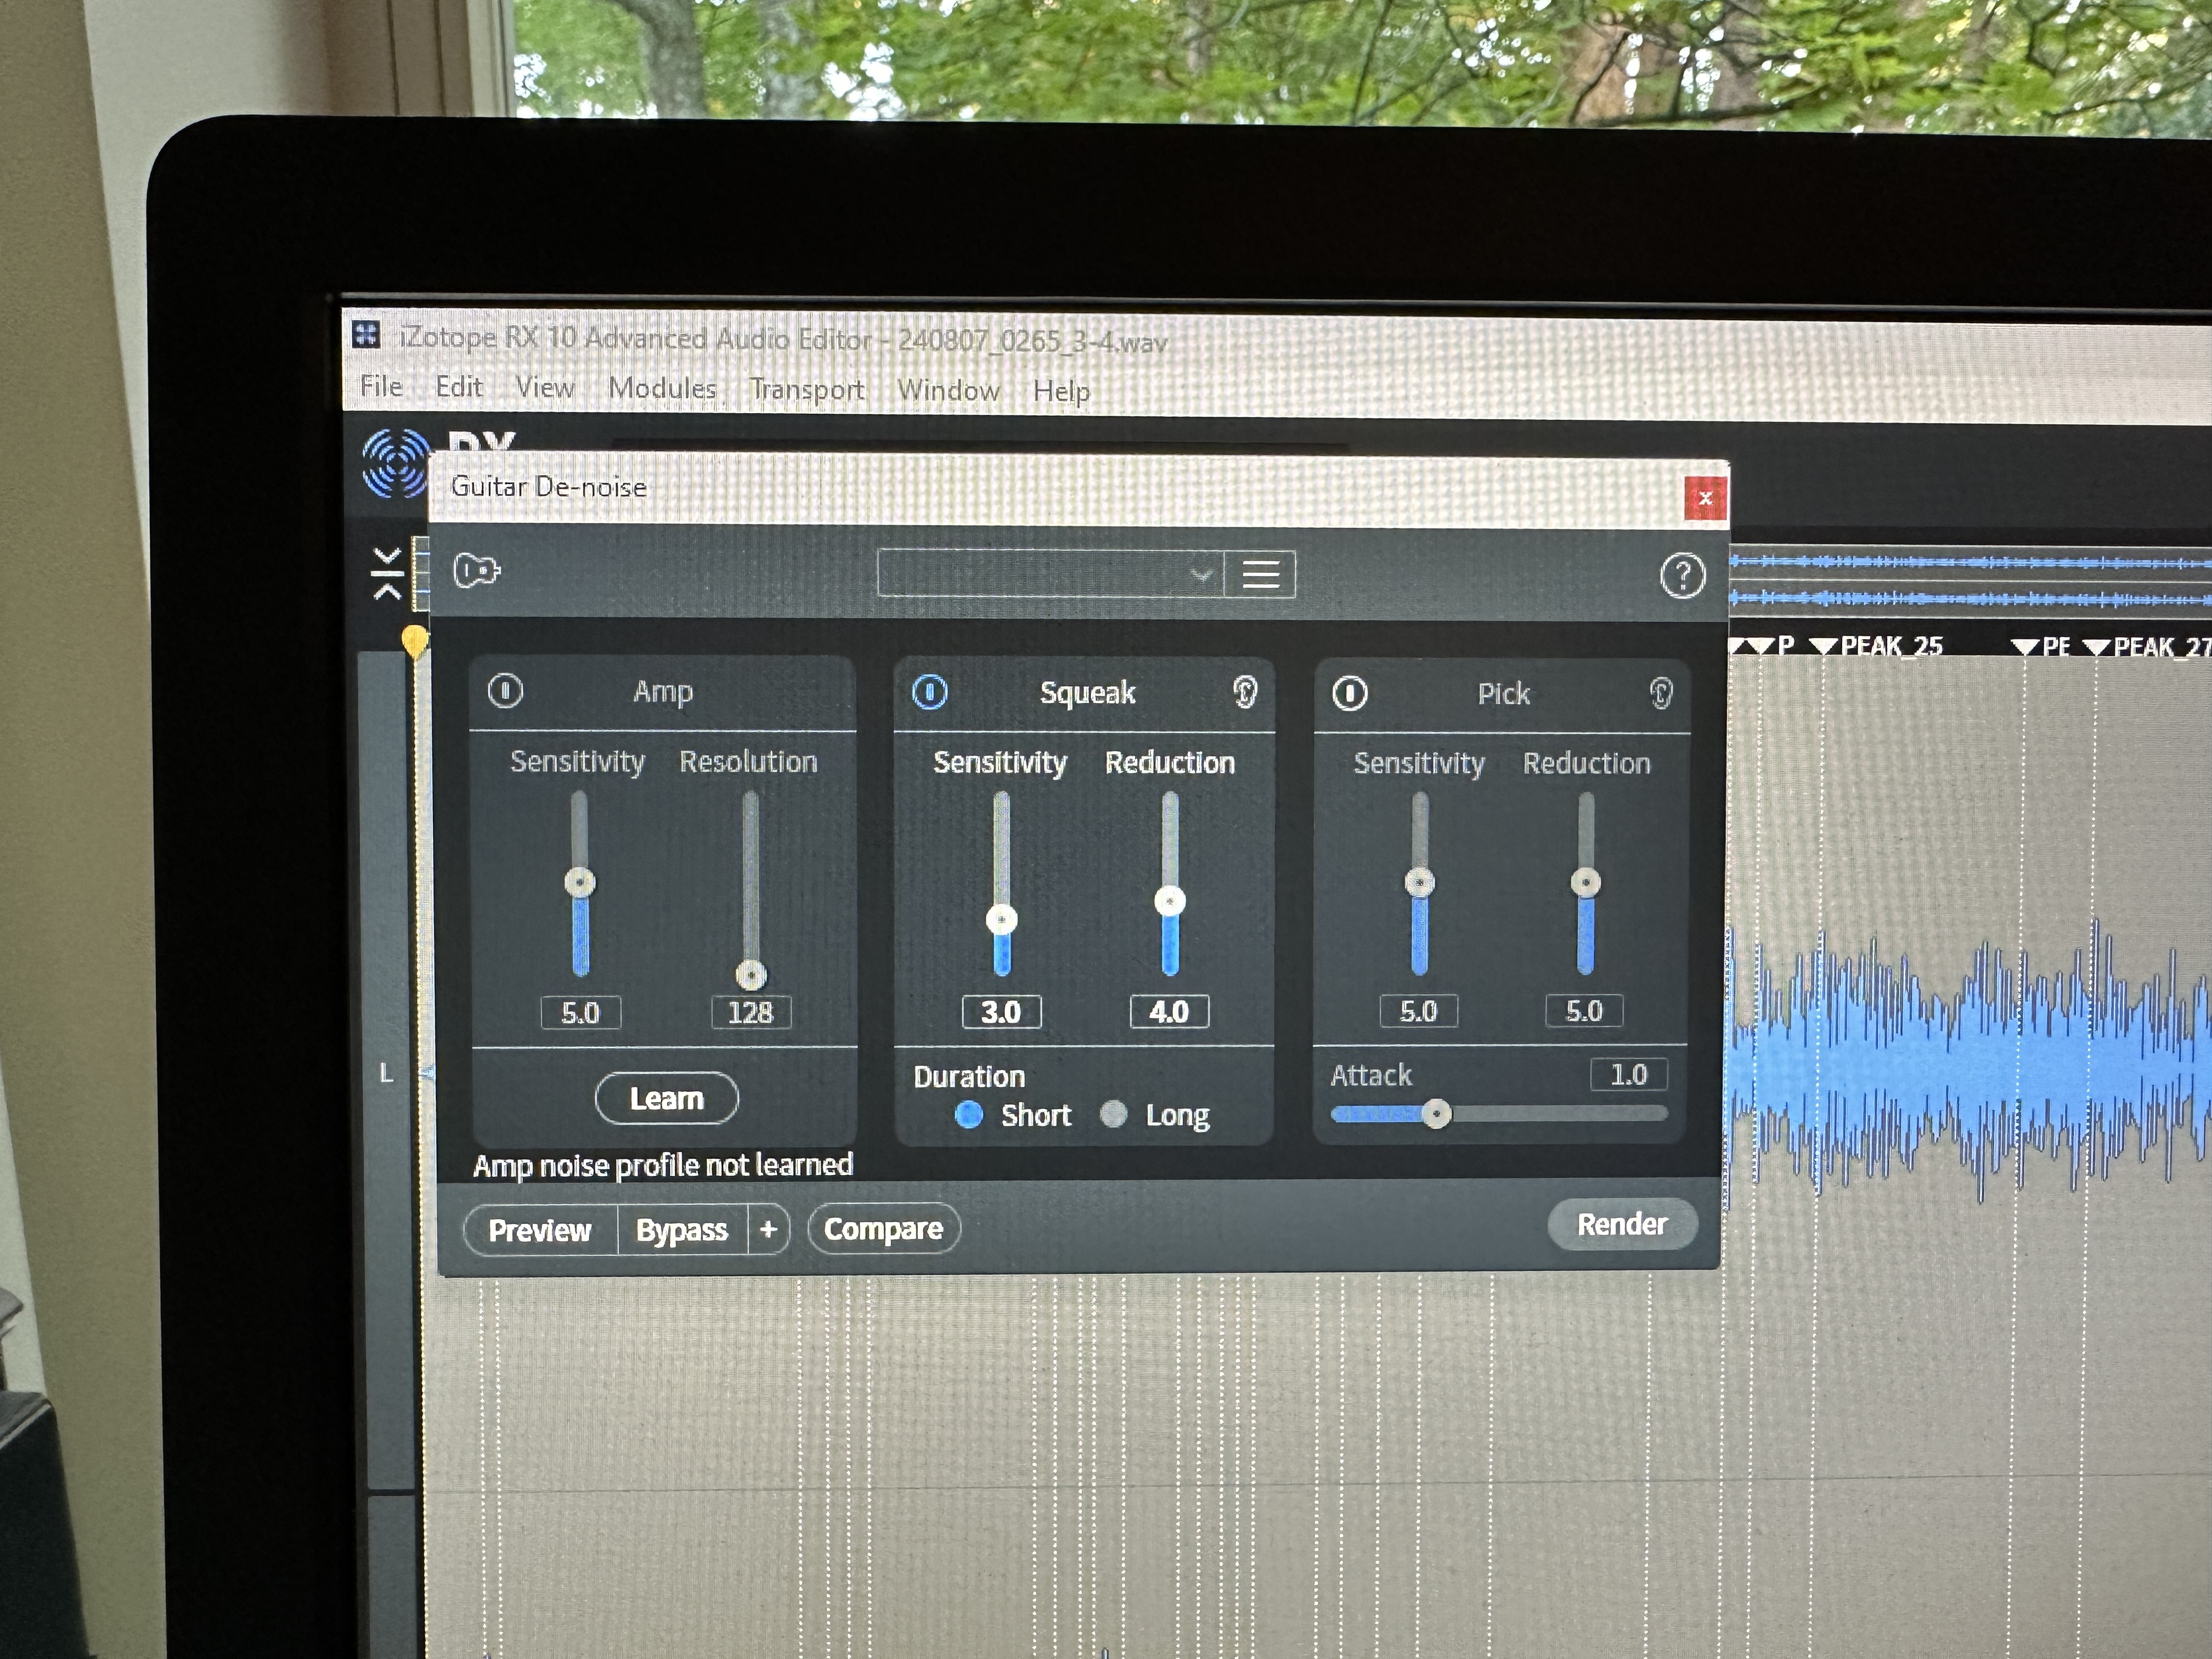Click the Amp Sensitivity slider handle

point(580,882)
